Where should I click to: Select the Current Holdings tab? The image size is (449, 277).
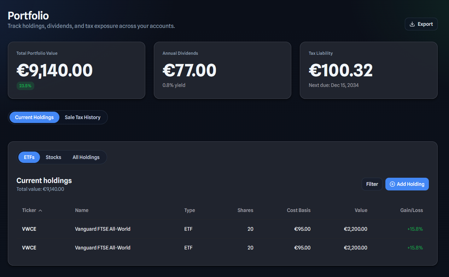(34, 117)
